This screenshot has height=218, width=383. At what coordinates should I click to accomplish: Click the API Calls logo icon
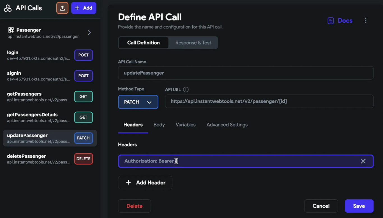point(7,8)
